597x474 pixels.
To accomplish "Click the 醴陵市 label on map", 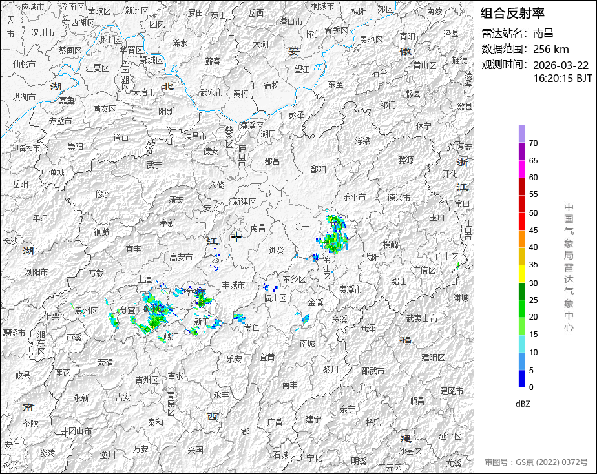I will click(14, 333).
